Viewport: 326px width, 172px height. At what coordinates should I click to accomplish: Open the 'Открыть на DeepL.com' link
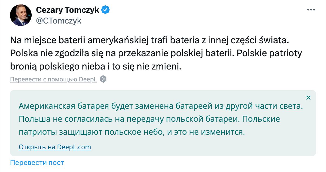(55, 147)
